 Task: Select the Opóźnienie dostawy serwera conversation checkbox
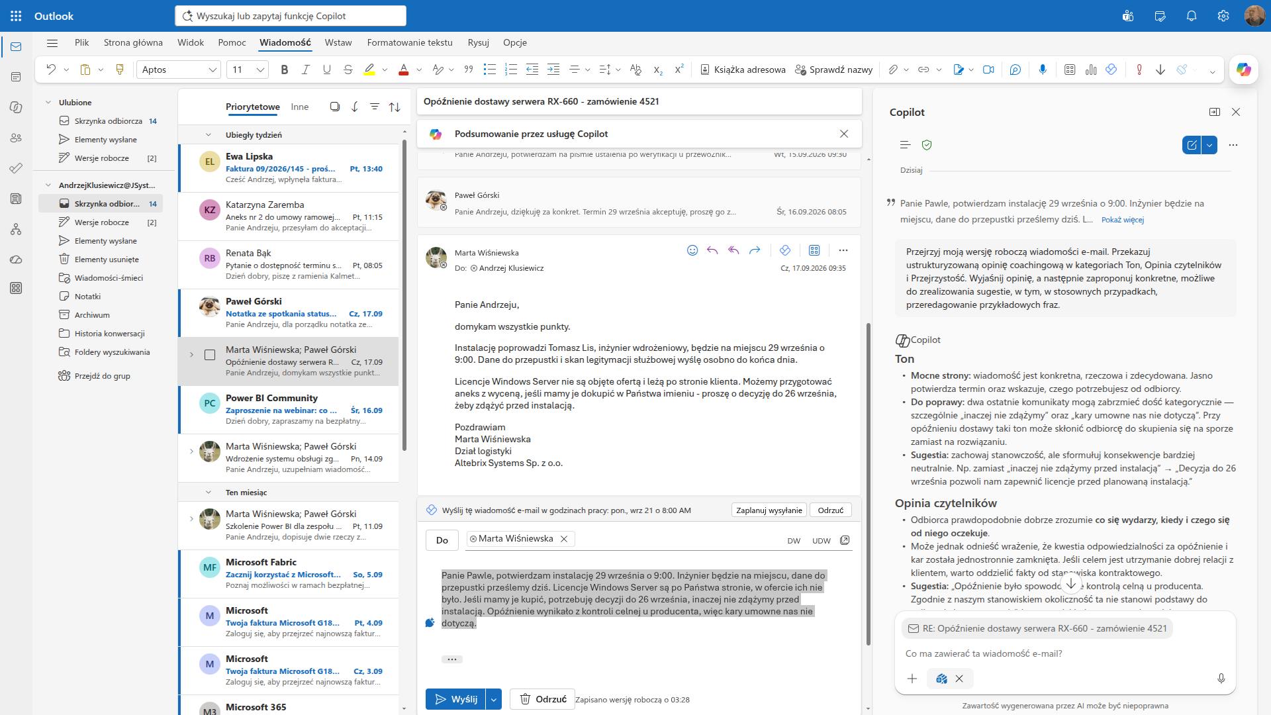point(210,355)
